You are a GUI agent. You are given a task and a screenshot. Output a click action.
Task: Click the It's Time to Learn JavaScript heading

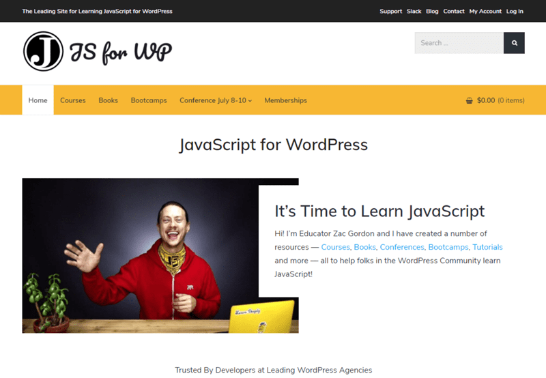(379, 212)
